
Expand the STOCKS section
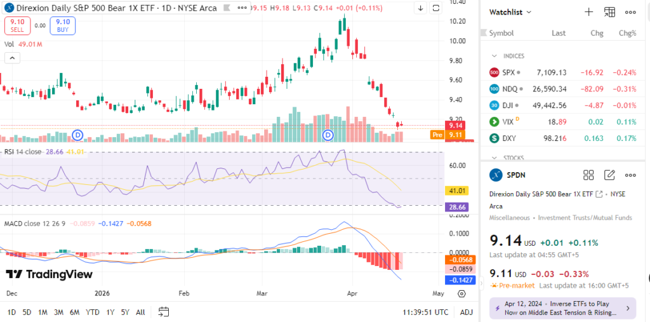pos(494,158)
